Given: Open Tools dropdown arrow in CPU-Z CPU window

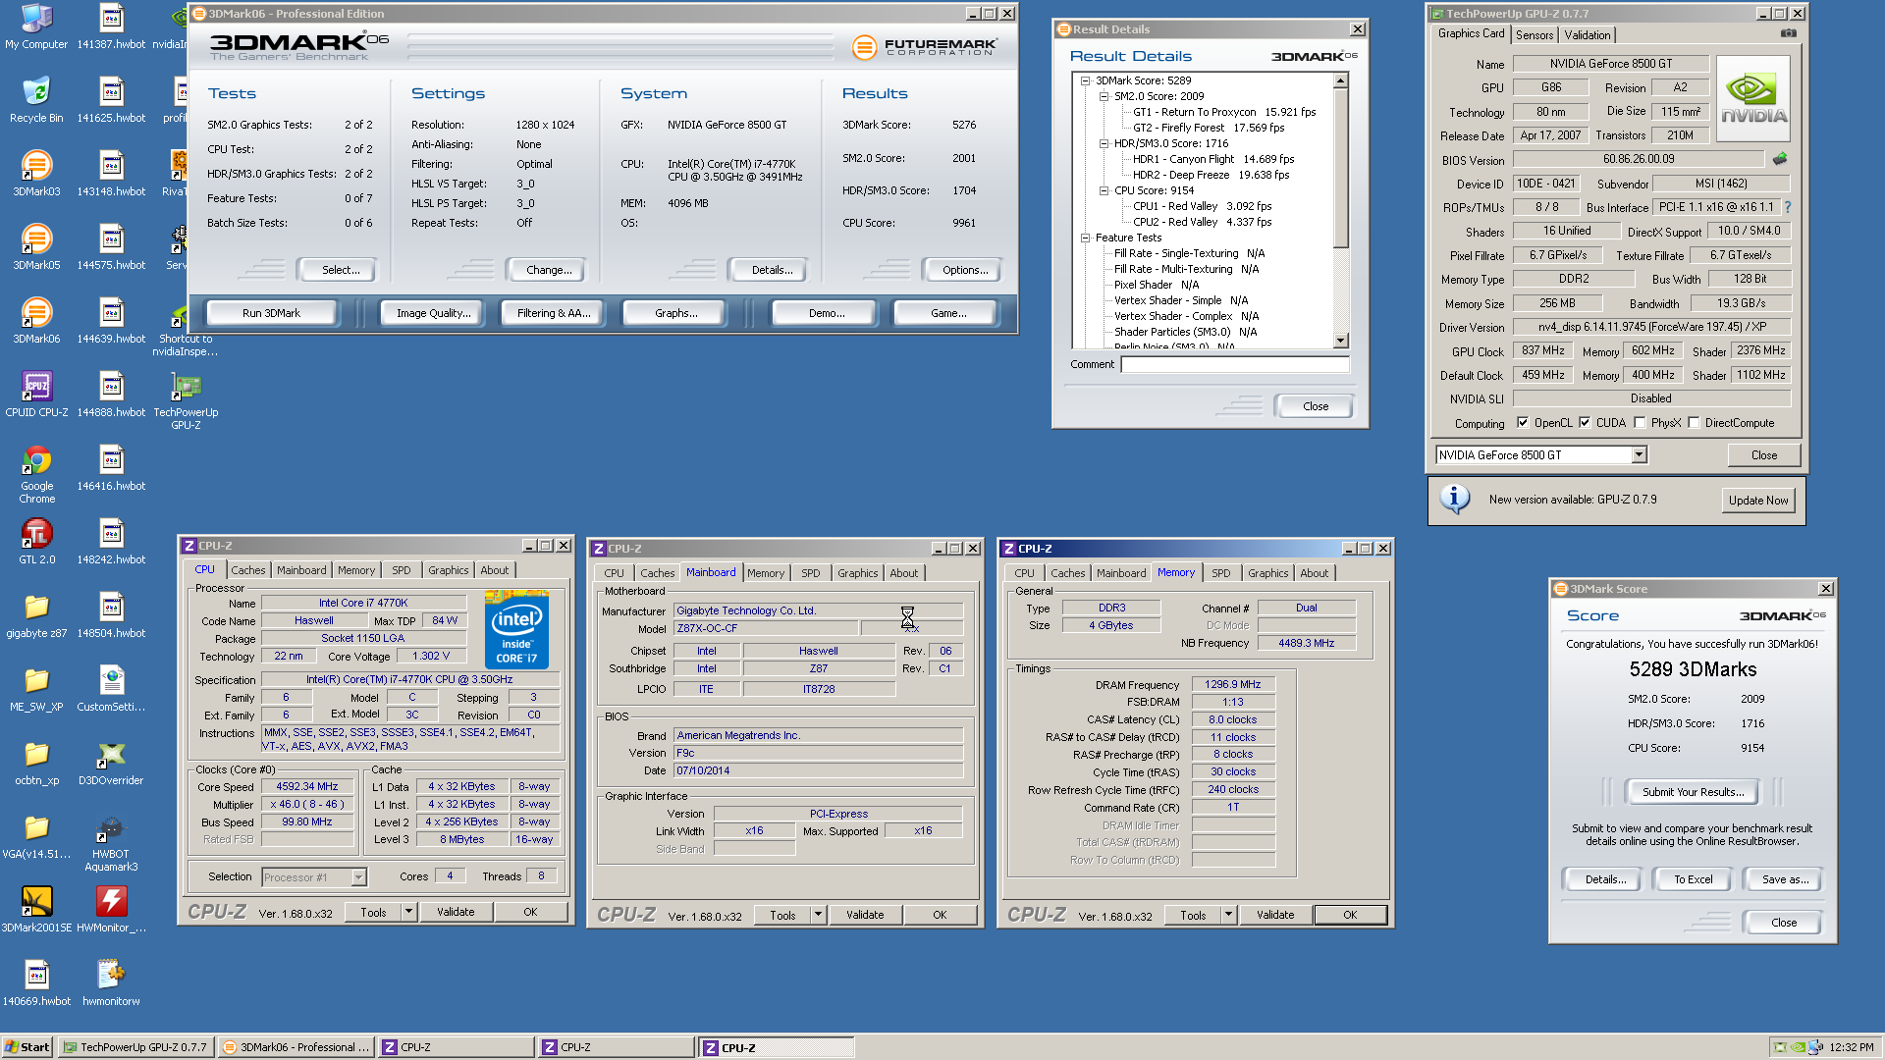Looking at the screenshot, I should [x=408, y=912].
